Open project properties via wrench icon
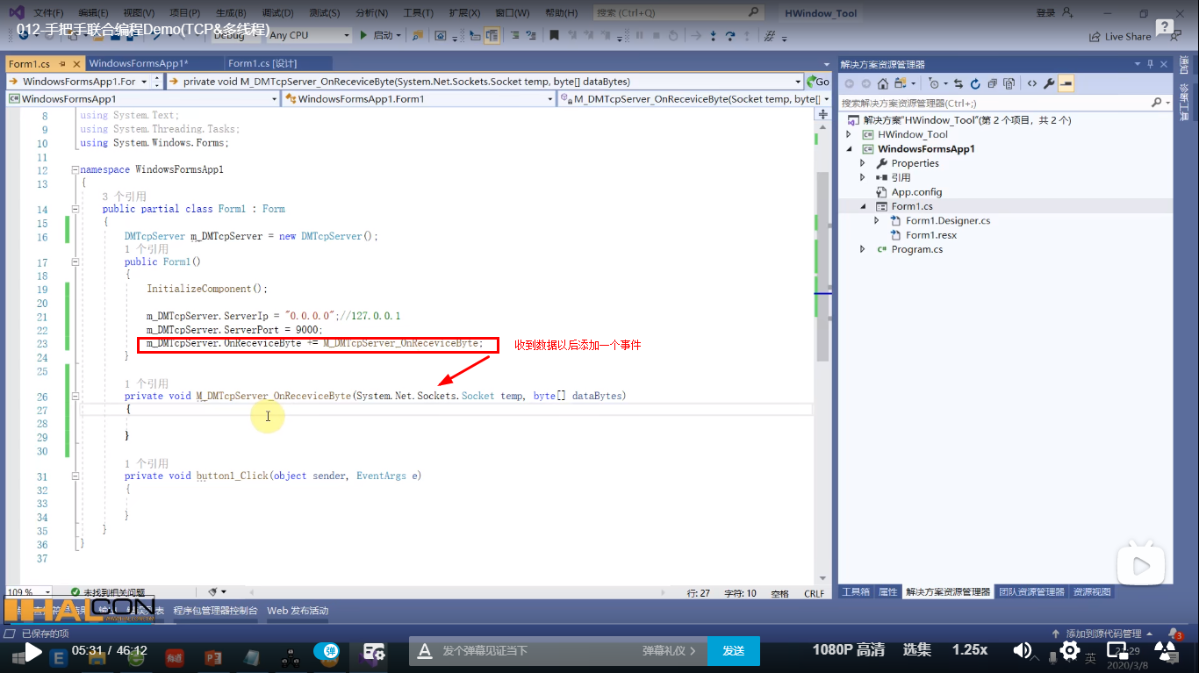 [1047, 83]
